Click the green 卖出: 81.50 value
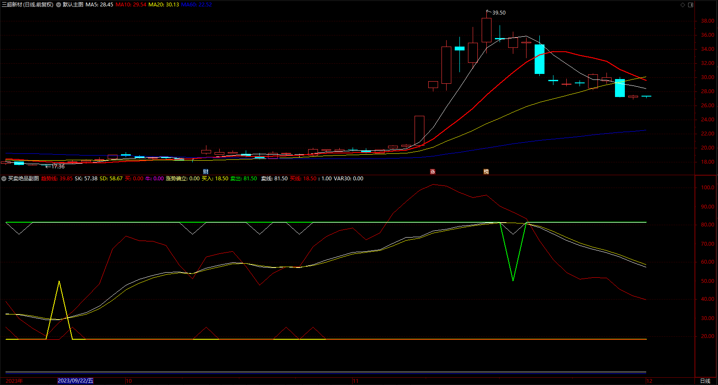The image size is (718, 385). coord(244,179)
